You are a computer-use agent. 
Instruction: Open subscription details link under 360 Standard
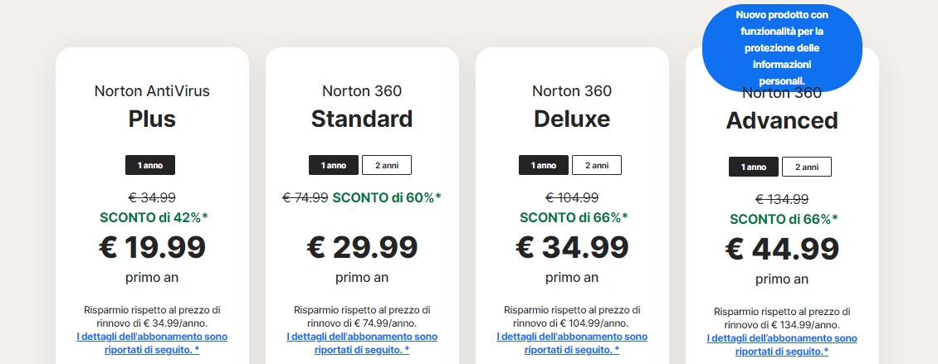[362, 343]
